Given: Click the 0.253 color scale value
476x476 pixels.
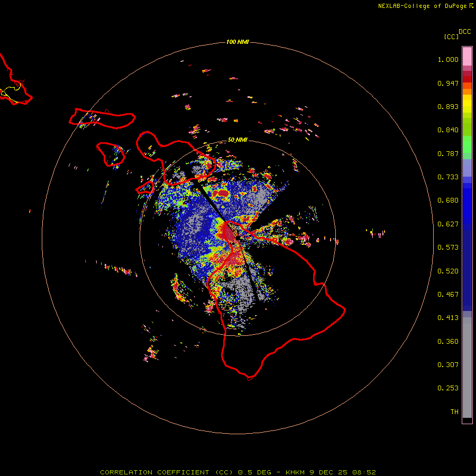Looking at the screenshot, I should [448, 388].
